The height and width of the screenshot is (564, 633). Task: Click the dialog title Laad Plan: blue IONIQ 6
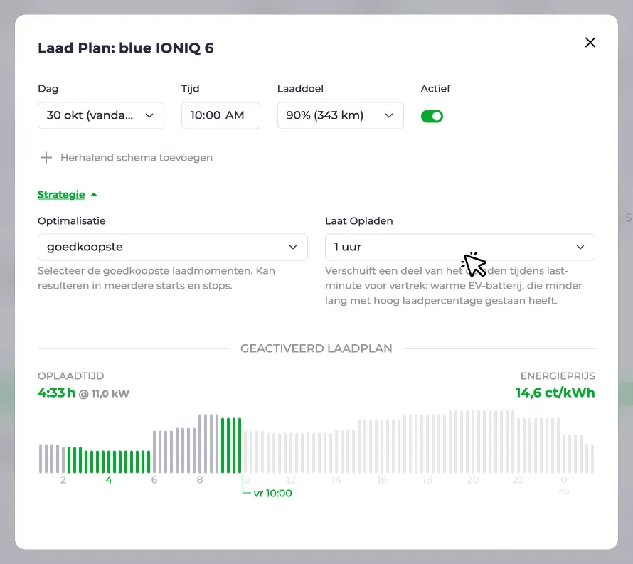(126, 48)
